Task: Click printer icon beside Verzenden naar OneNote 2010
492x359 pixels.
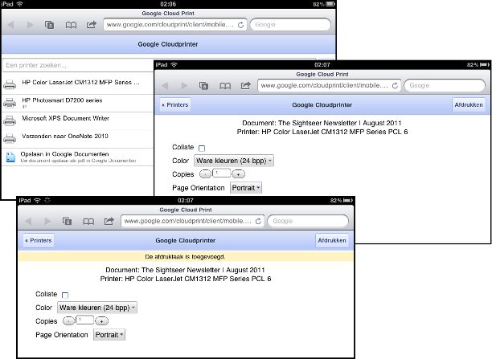Action: 10,139
